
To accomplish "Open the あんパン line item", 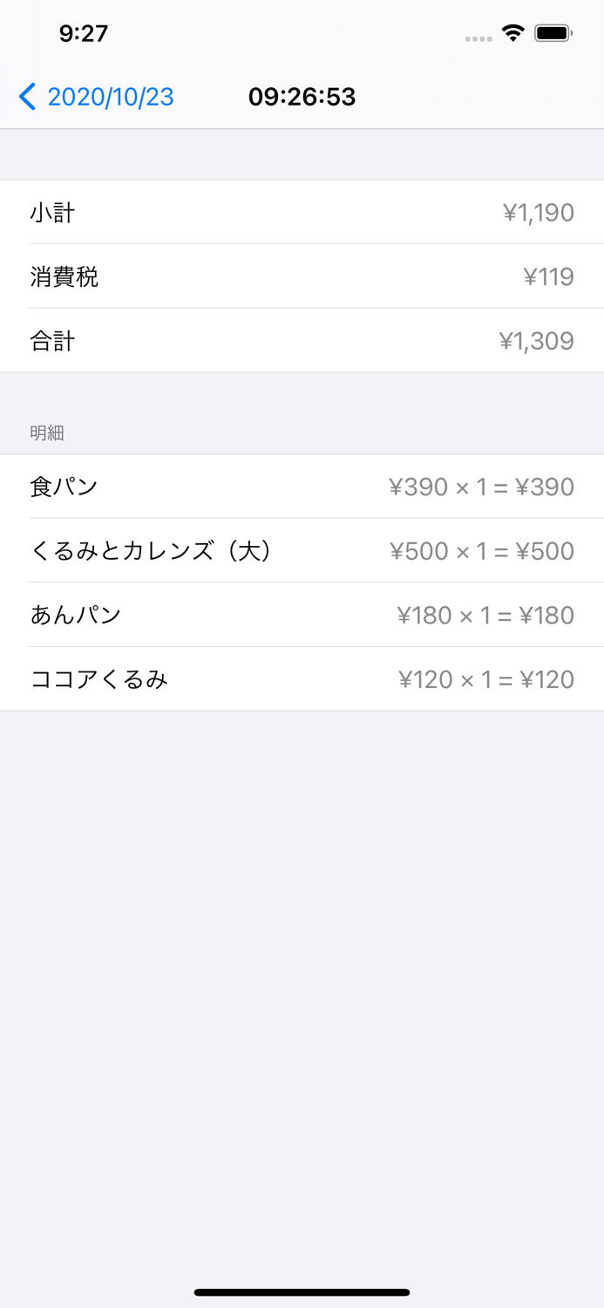I will (x=302, y=615).
